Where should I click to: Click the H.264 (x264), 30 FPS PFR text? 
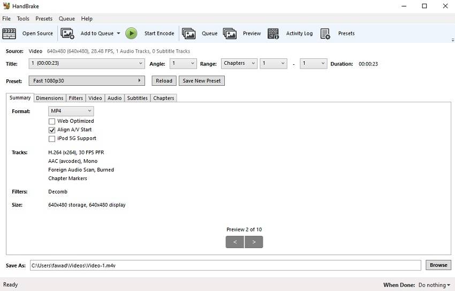(x=76, y=153)
